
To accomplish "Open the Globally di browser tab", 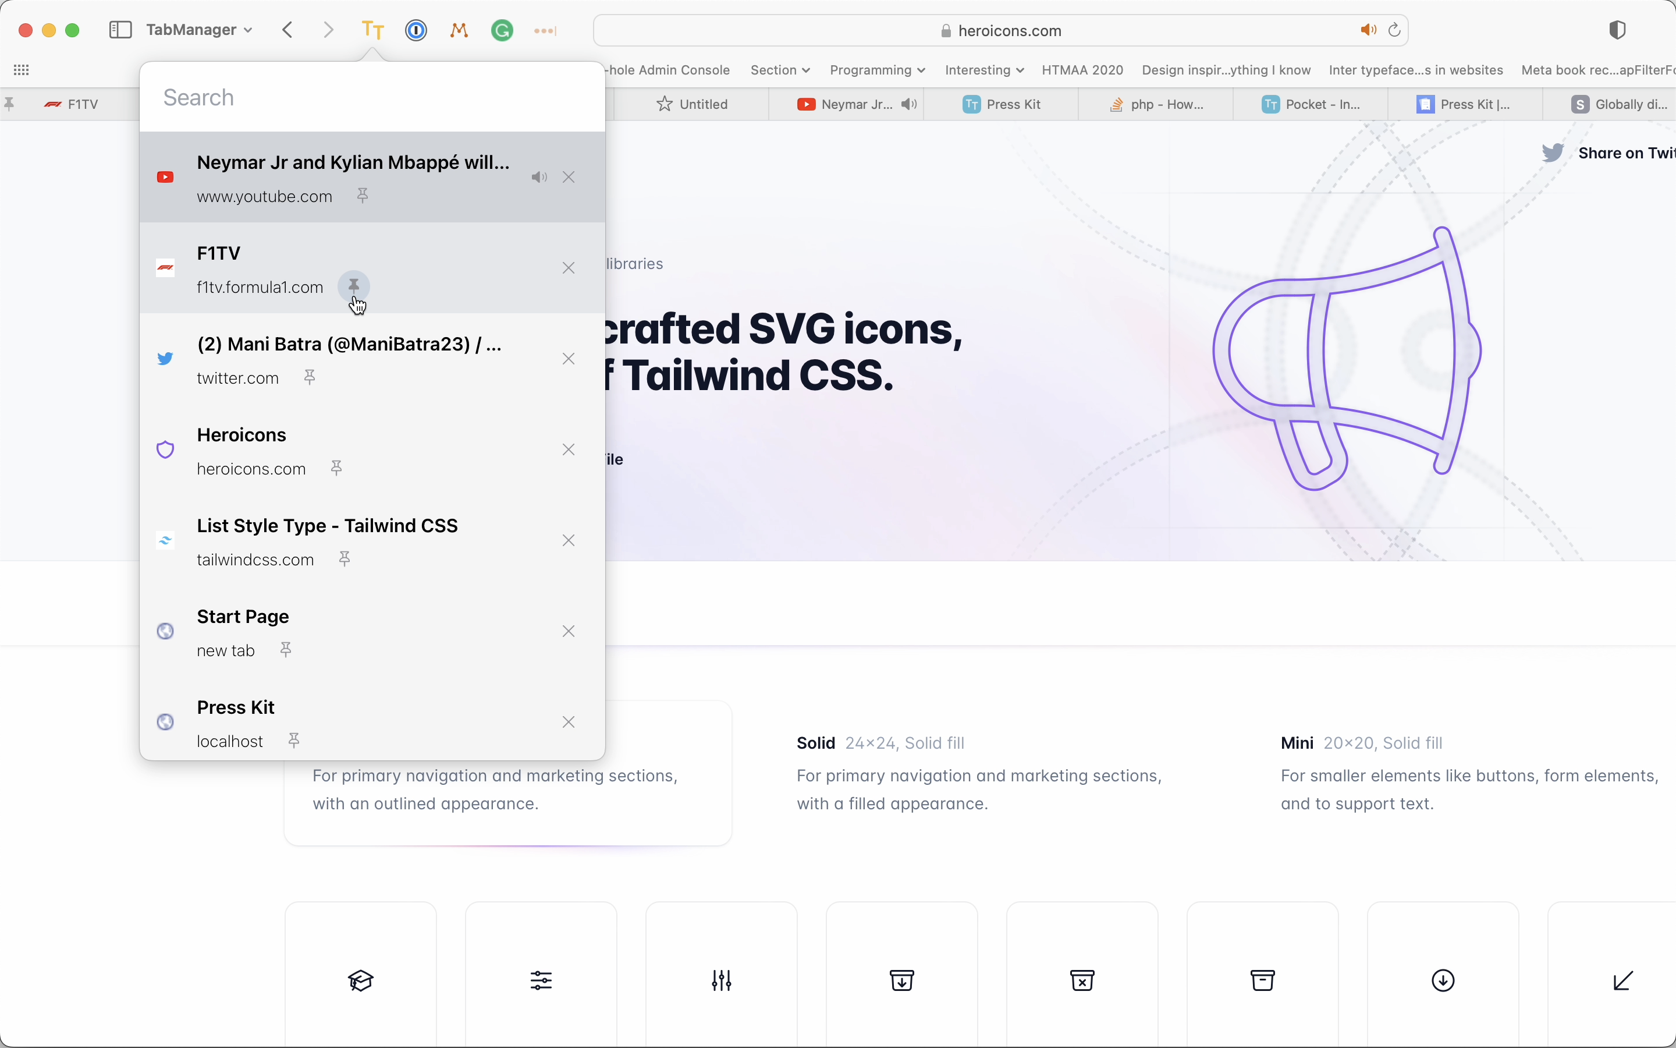I will click(x=1610, y=104).
